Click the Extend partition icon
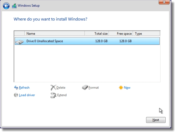 (53, 95)
